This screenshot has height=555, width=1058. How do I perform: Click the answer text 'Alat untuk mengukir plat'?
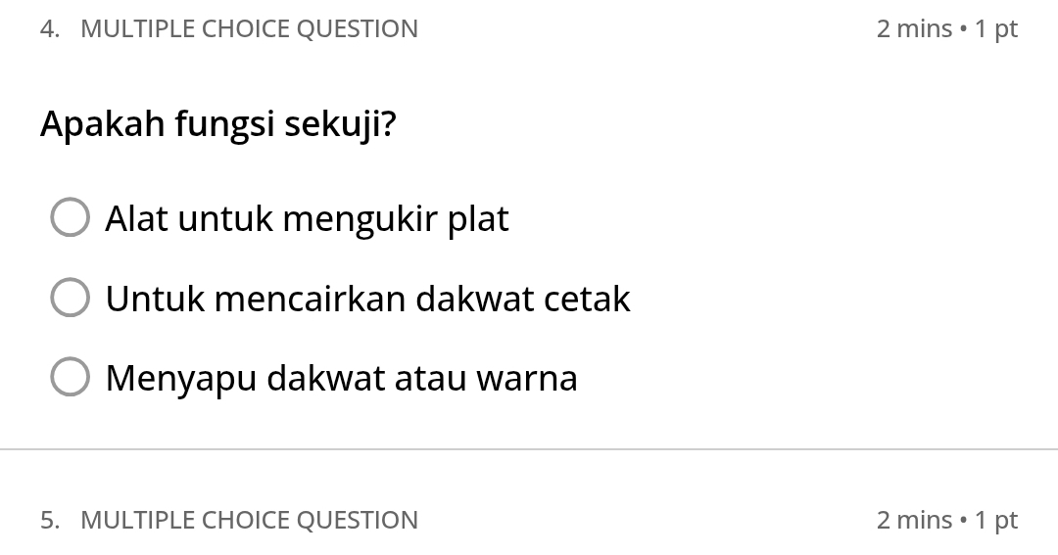307,218
